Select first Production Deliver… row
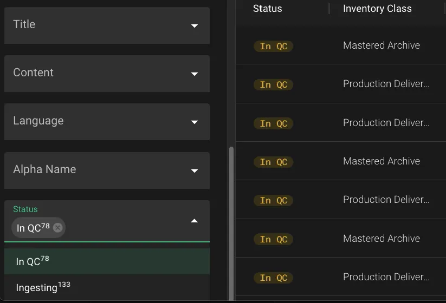The image size is (446, 303). (386, 84)
